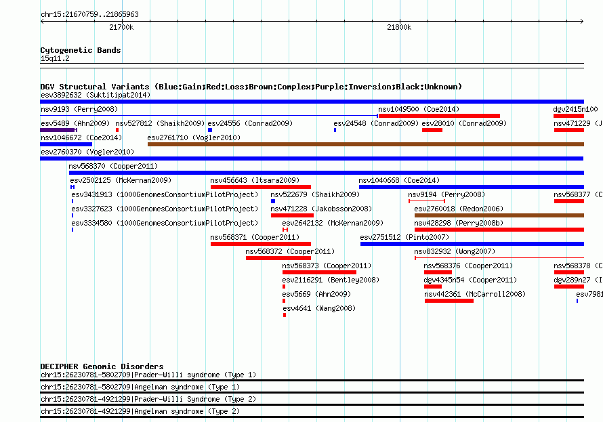Click esv2116291 (Bentley2008) variant label
603x422 pixels.
(331, 280)
